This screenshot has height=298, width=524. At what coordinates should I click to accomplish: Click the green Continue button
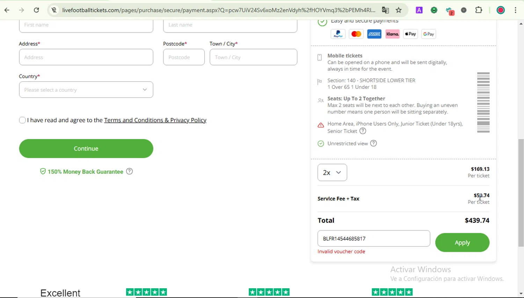point(86,149)
